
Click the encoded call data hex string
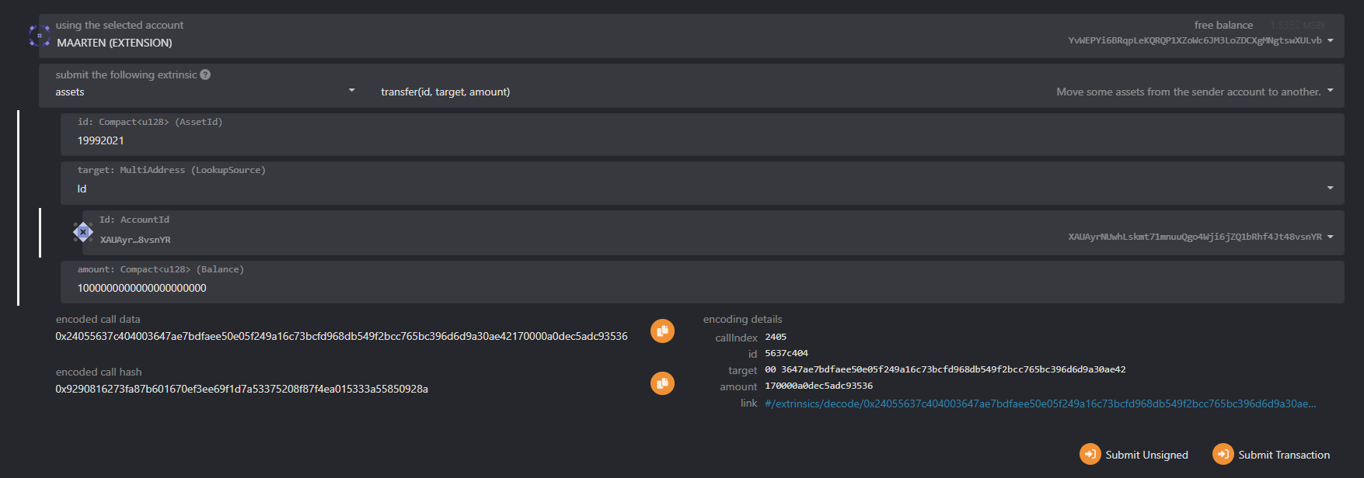click(341, 336)
